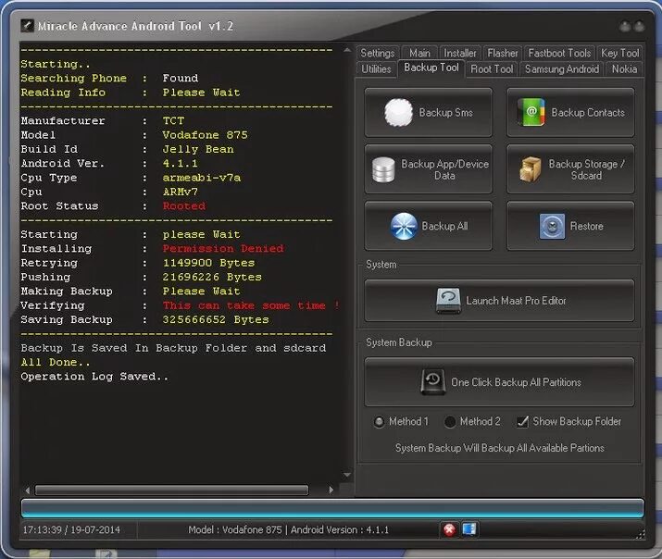This screenshot has height=559, width=662.
Task: Start One Click Backup All Partitions
Action: pyautogui.click(x=499, y=382)
